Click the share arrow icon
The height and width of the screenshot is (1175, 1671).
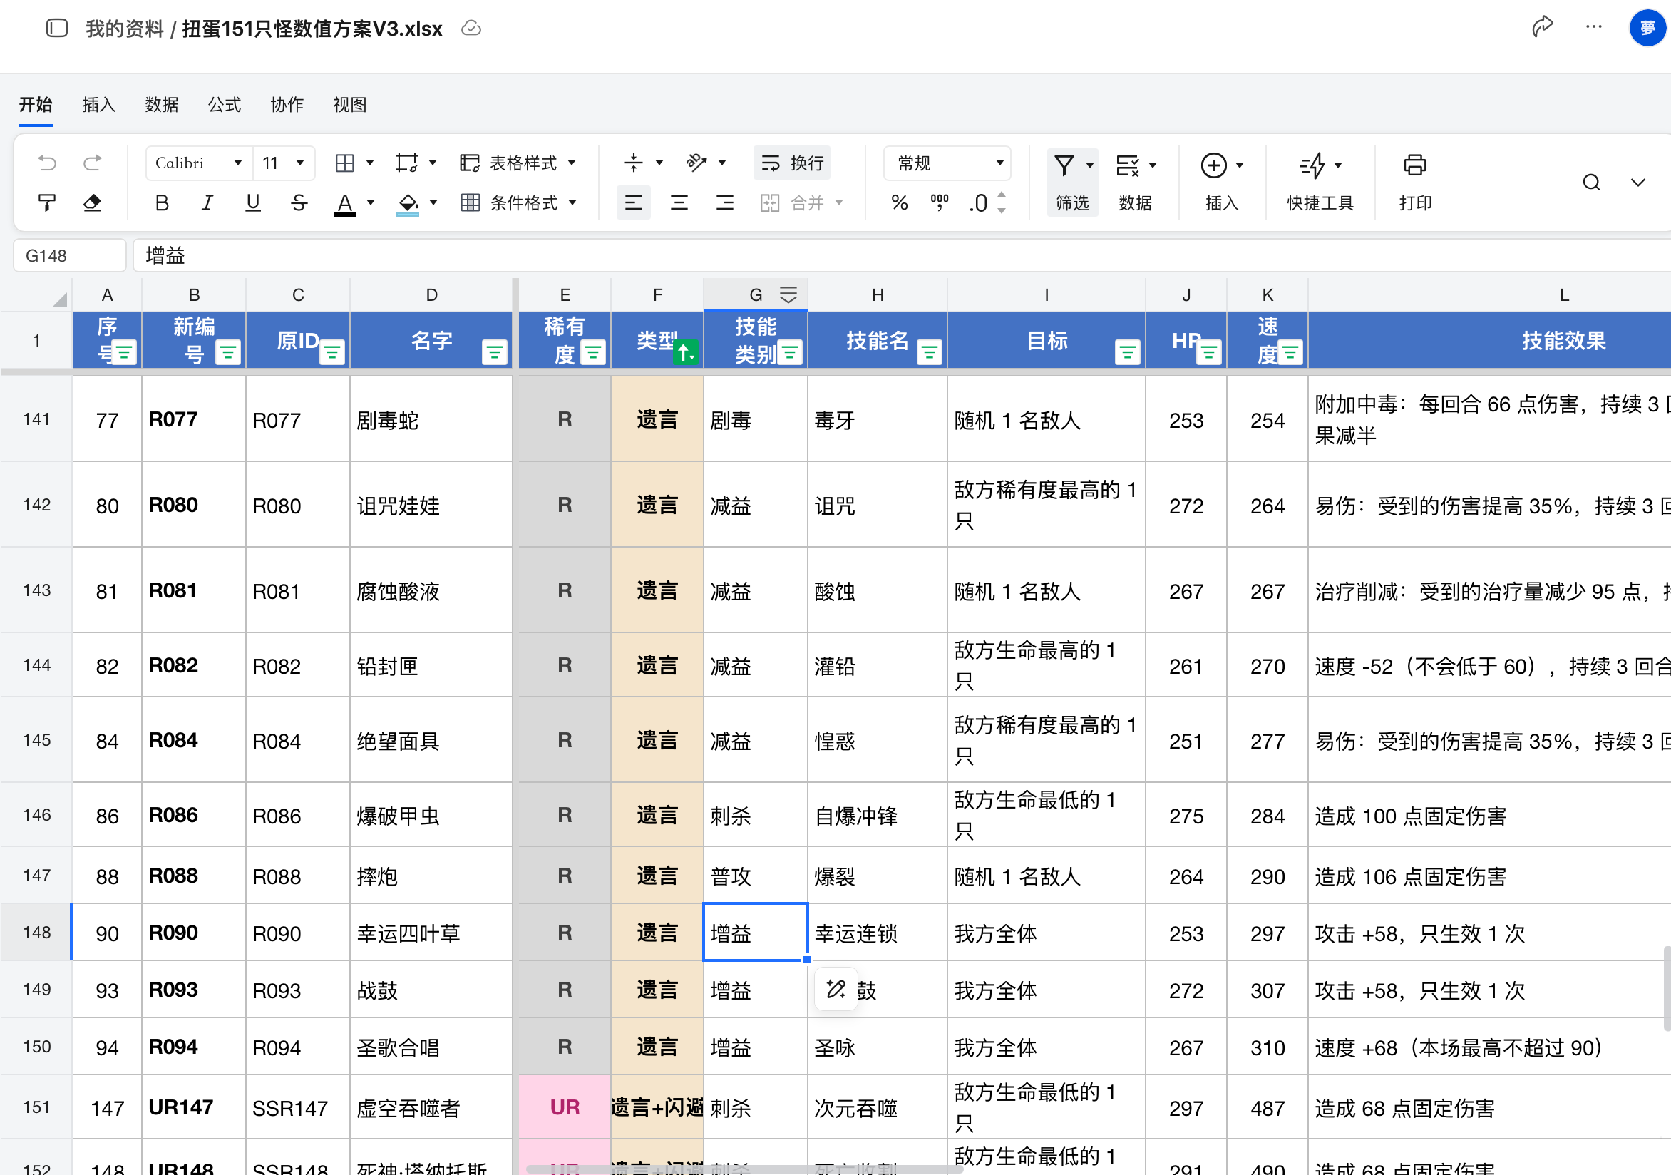(x=1542, y=28)
